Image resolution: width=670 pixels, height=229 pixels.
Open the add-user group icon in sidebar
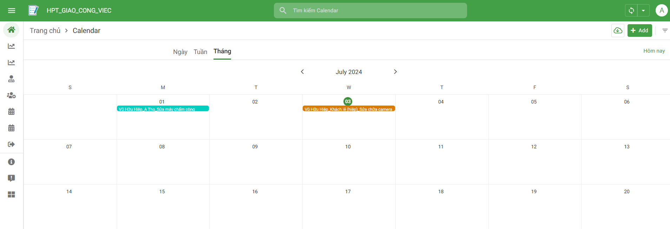[x=12, y=95]
